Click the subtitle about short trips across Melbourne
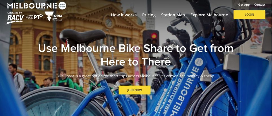Image resolution: width=272 pixels, height=116 pixels. pyautogui.click(x=136, y=76)
